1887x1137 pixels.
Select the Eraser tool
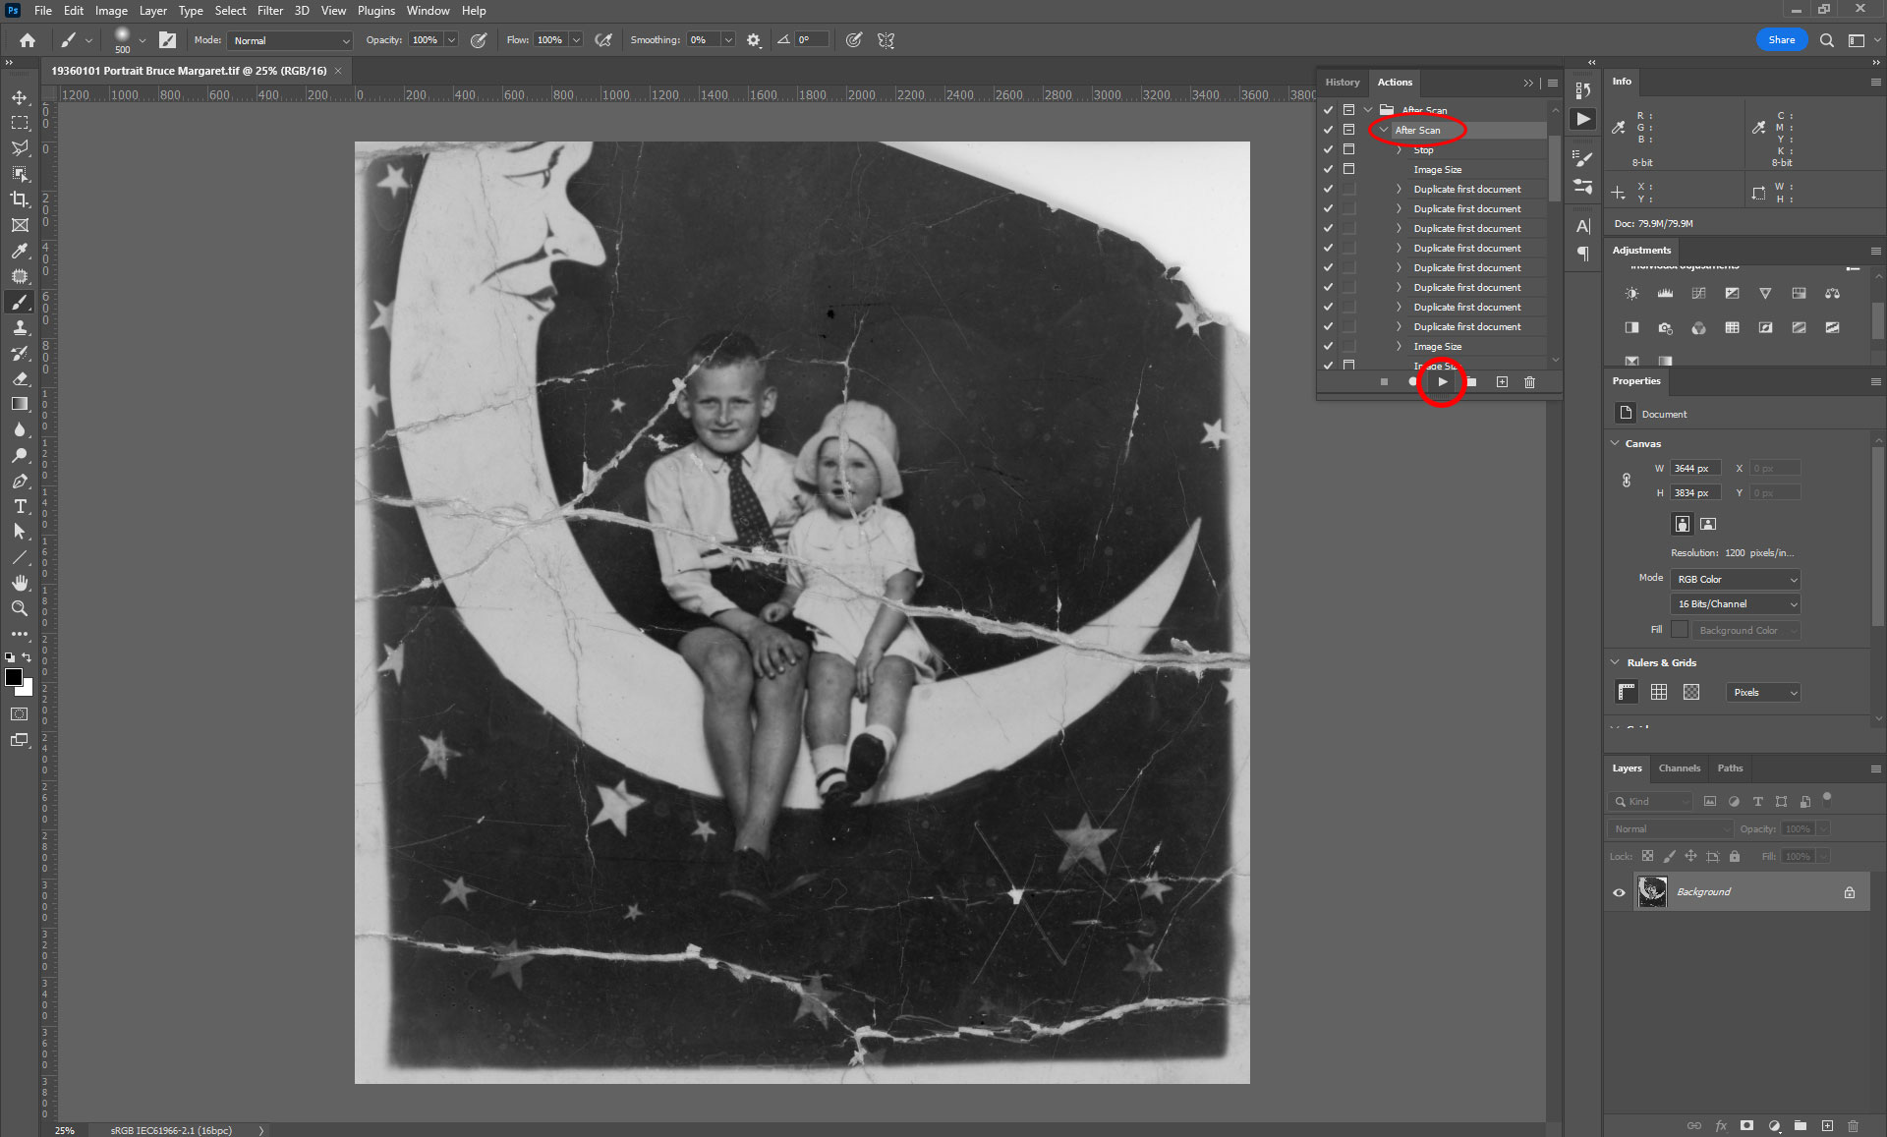20,378
